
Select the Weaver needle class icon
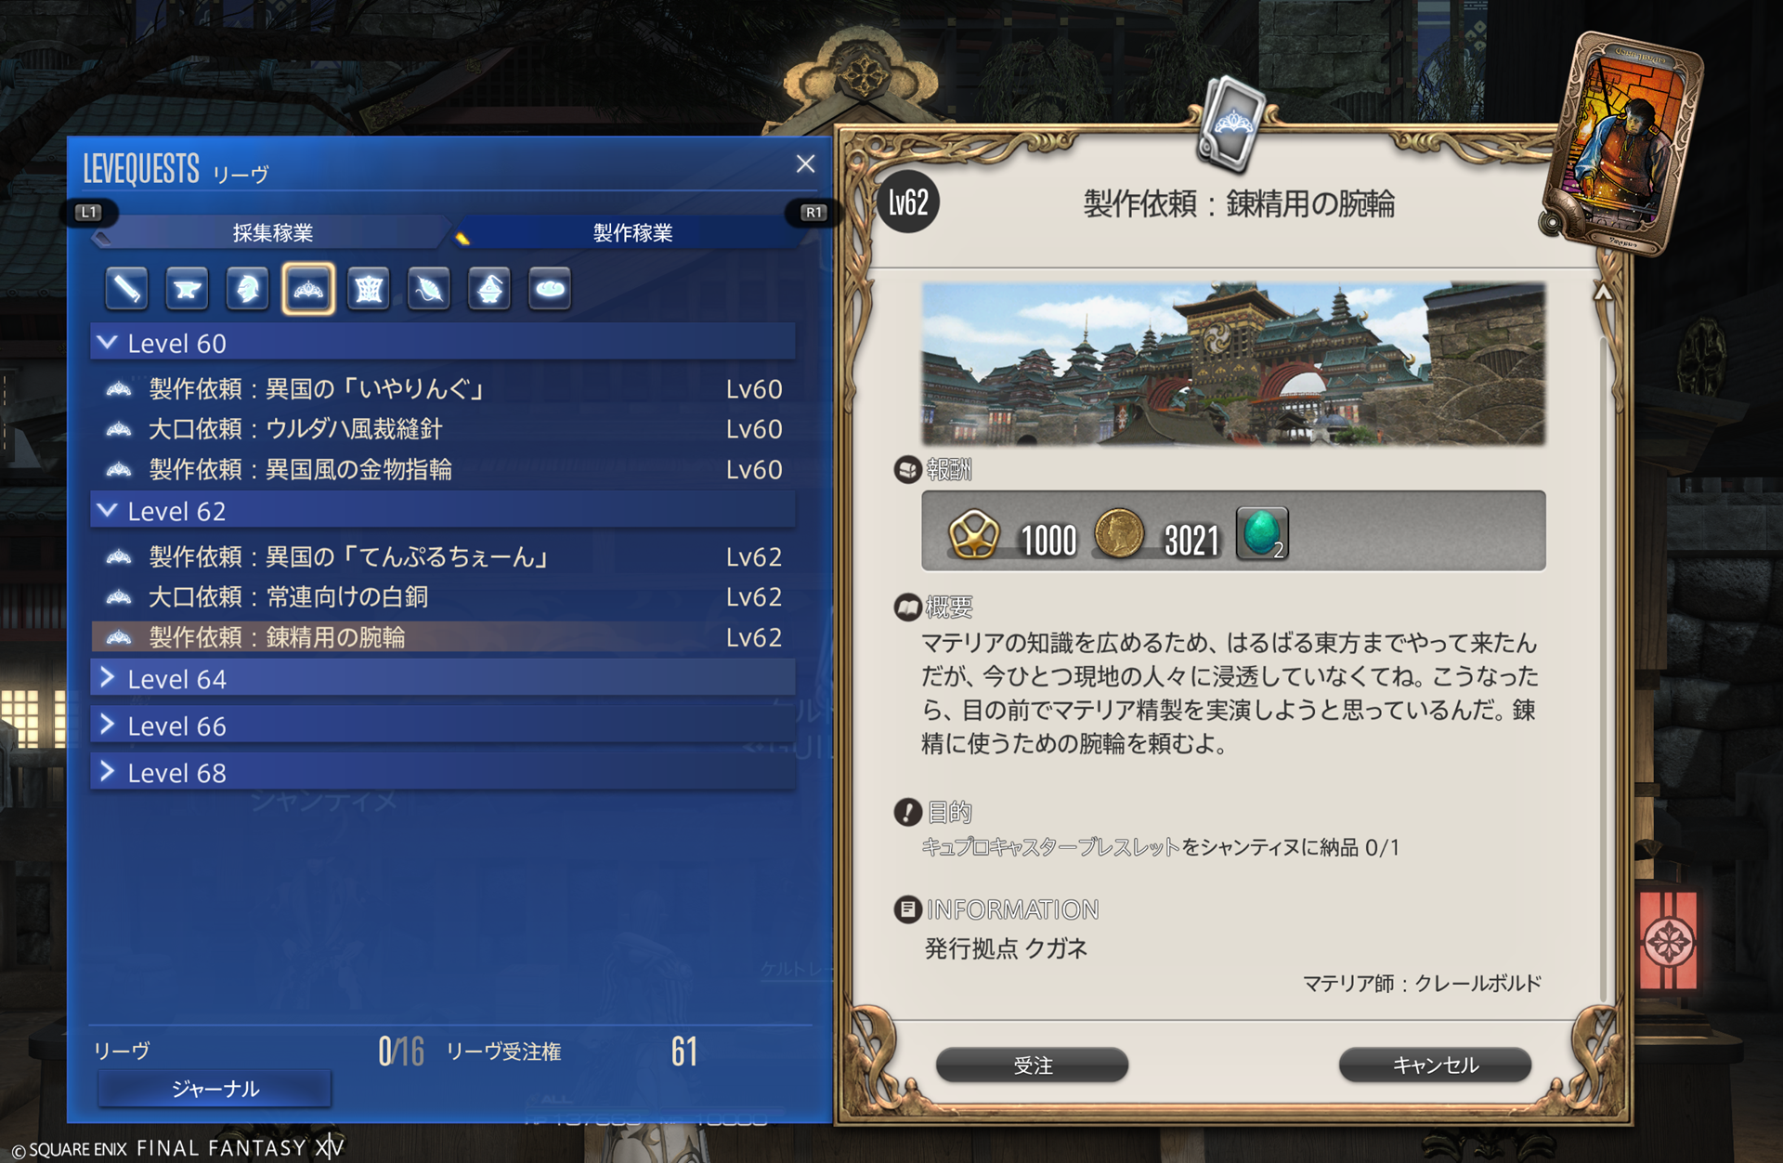pyautogui.click(x=429, y=289)
